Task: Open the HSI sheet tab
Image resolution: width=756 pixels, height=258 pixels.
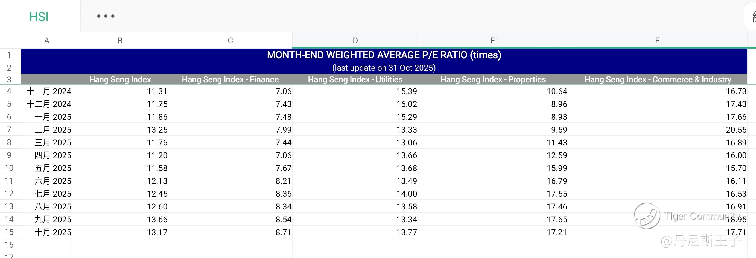Action: (39, 17)
